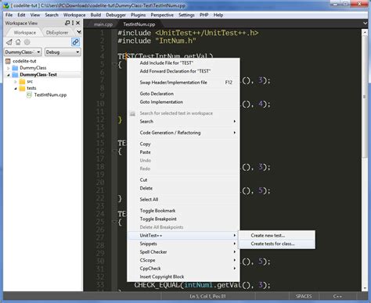Image resolution: width=371 pixels, height=303 pixels.
Task: Open the Debugger menu
Action: 116,15
